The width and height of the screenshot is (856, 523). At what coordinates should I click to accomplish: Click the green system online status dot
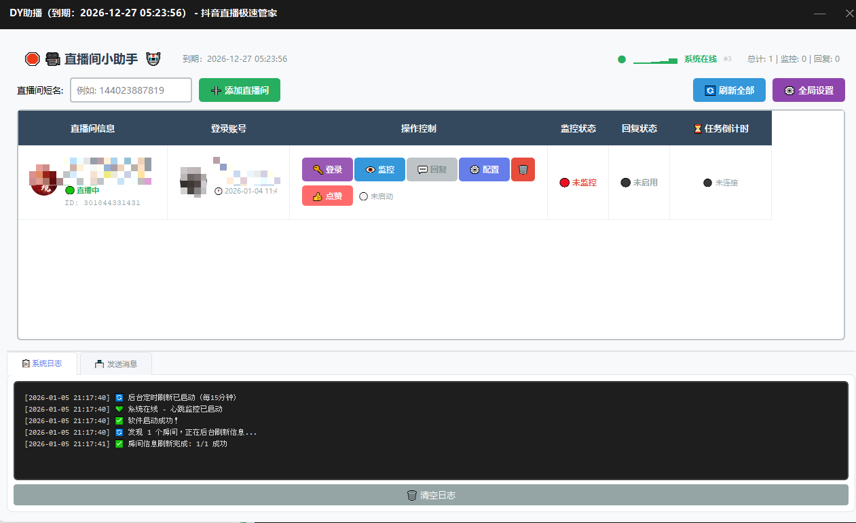coord(621,59)
